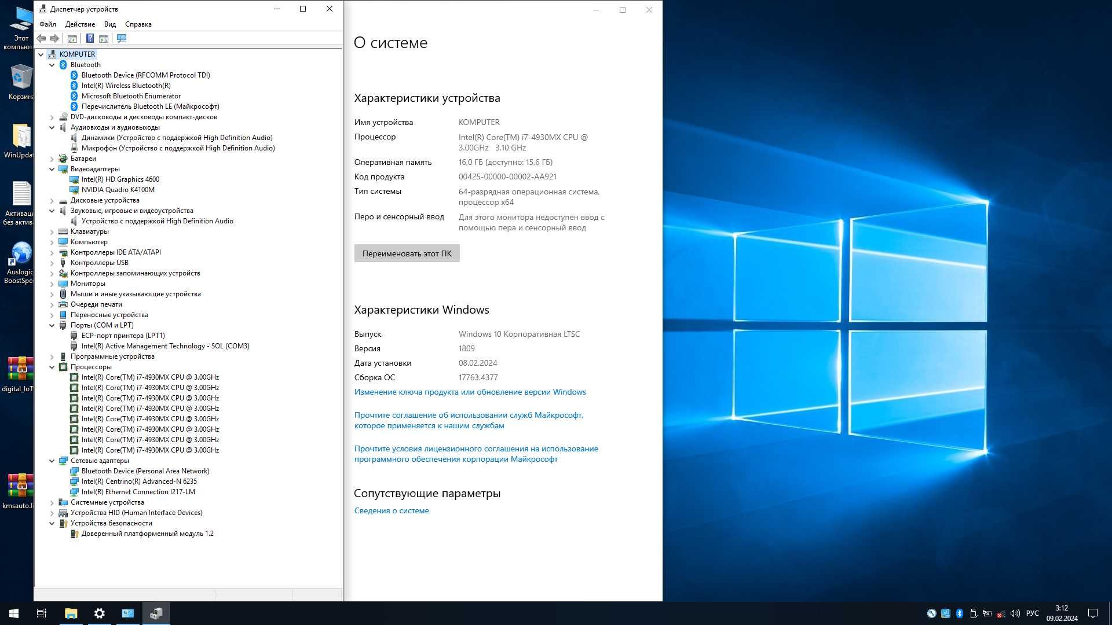Screen dimensions: 1112x625
Task: Open the Microsoft services agreement link
Action: pyautogui.click(x=469, y=420)
